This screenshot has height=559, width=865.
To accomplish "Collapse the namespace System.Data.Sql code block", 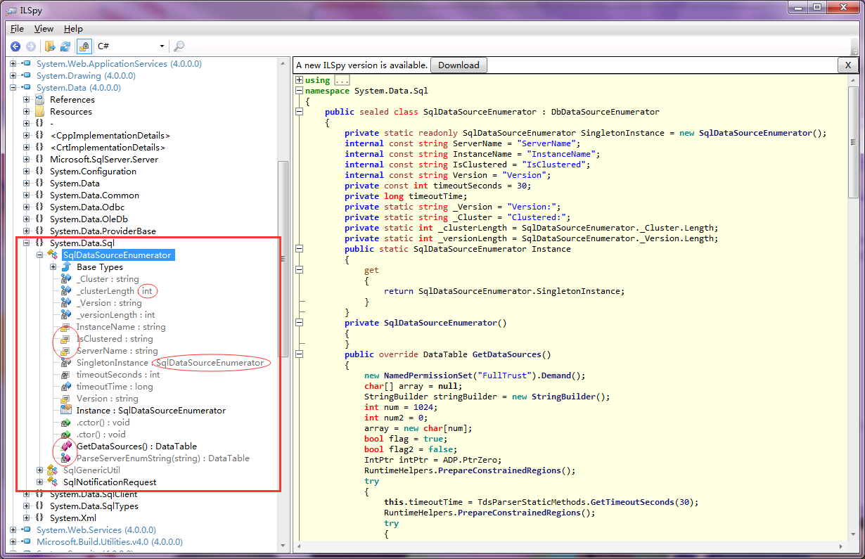I will [x=300, y=91].
